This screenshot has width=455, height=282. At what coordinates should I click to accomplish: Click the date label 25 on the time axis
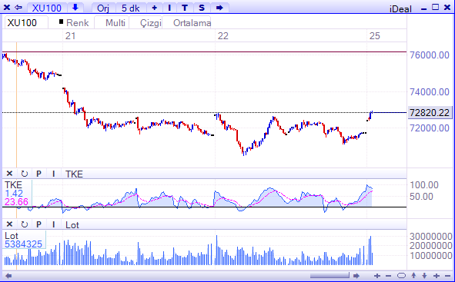point(374,36)
